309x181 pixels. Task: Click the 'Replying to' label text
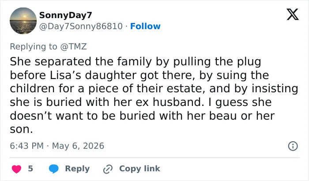34,46
